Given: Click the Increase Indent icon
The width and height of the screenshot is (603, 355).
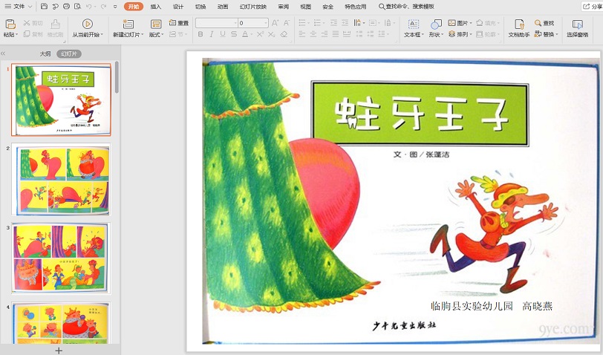Looking at the screenshot, I should click(345, 23).
